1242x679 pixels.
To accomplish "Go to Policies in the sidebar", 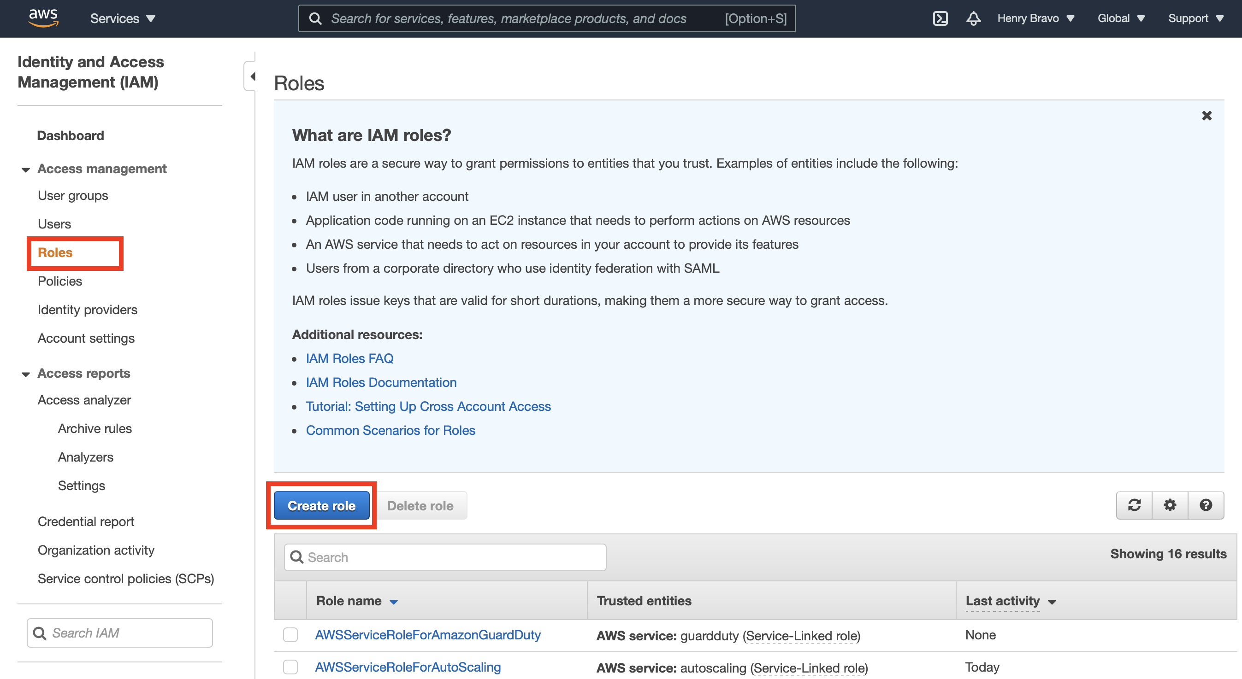I will tap(60, 281).
